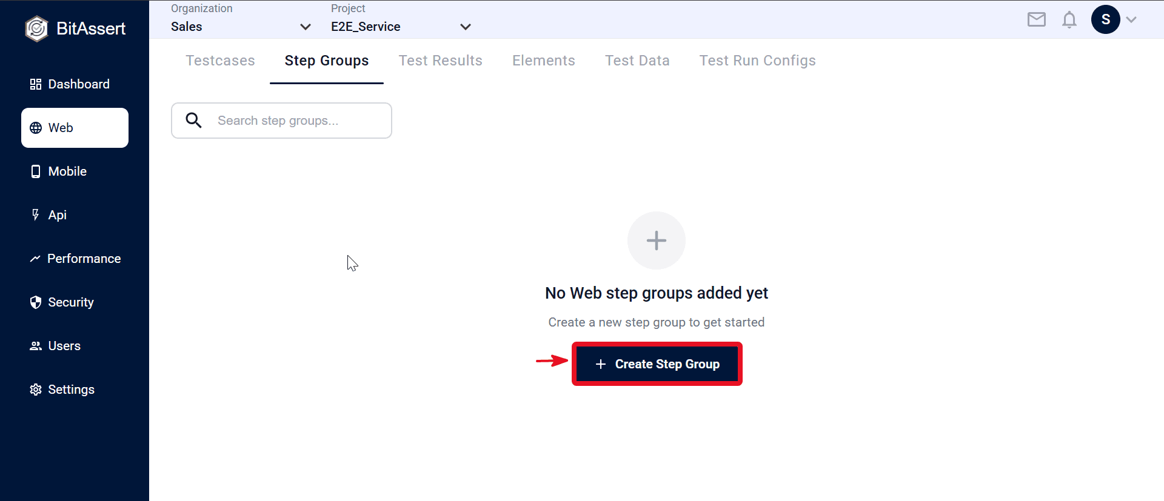Image resolution: width=1164 pixels, height=501 pixels.
Task: Click the BitAssert logo icon
Action: tap(36, 28)
